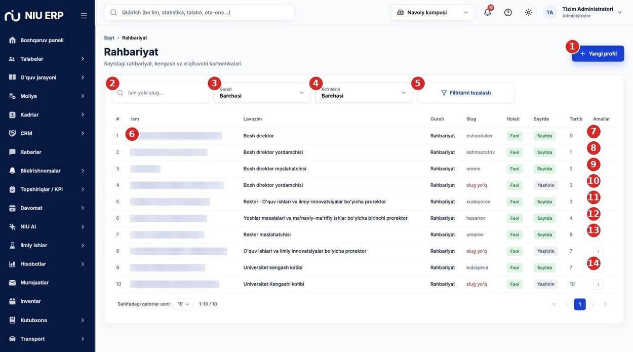Open actions menu for O'quv ishlari prorektor row
Image resolution: width=633 pixels, height=352 pixels.
pos(598,251)
